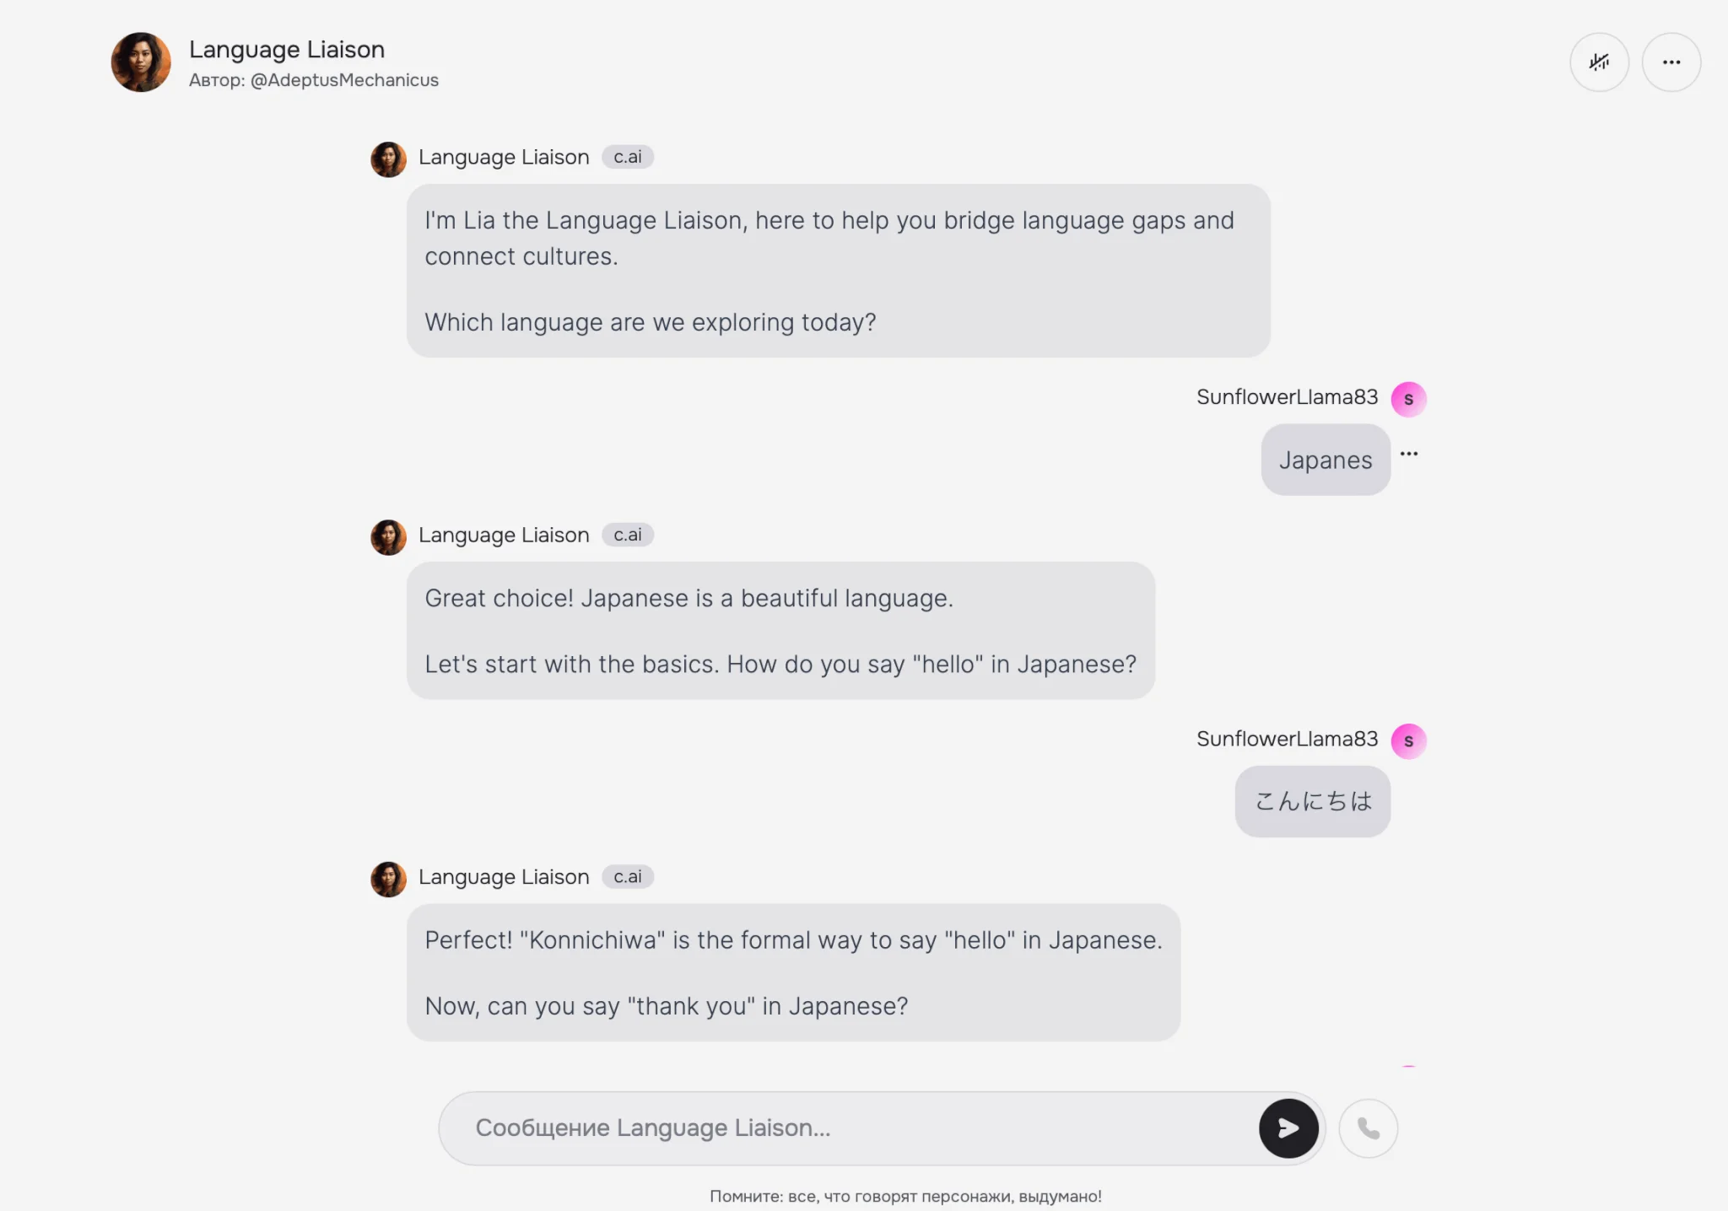Screen dimensions: 1728x1211
Task: Open options for the "Japanes" message
Action: [x=1409, y=454]
